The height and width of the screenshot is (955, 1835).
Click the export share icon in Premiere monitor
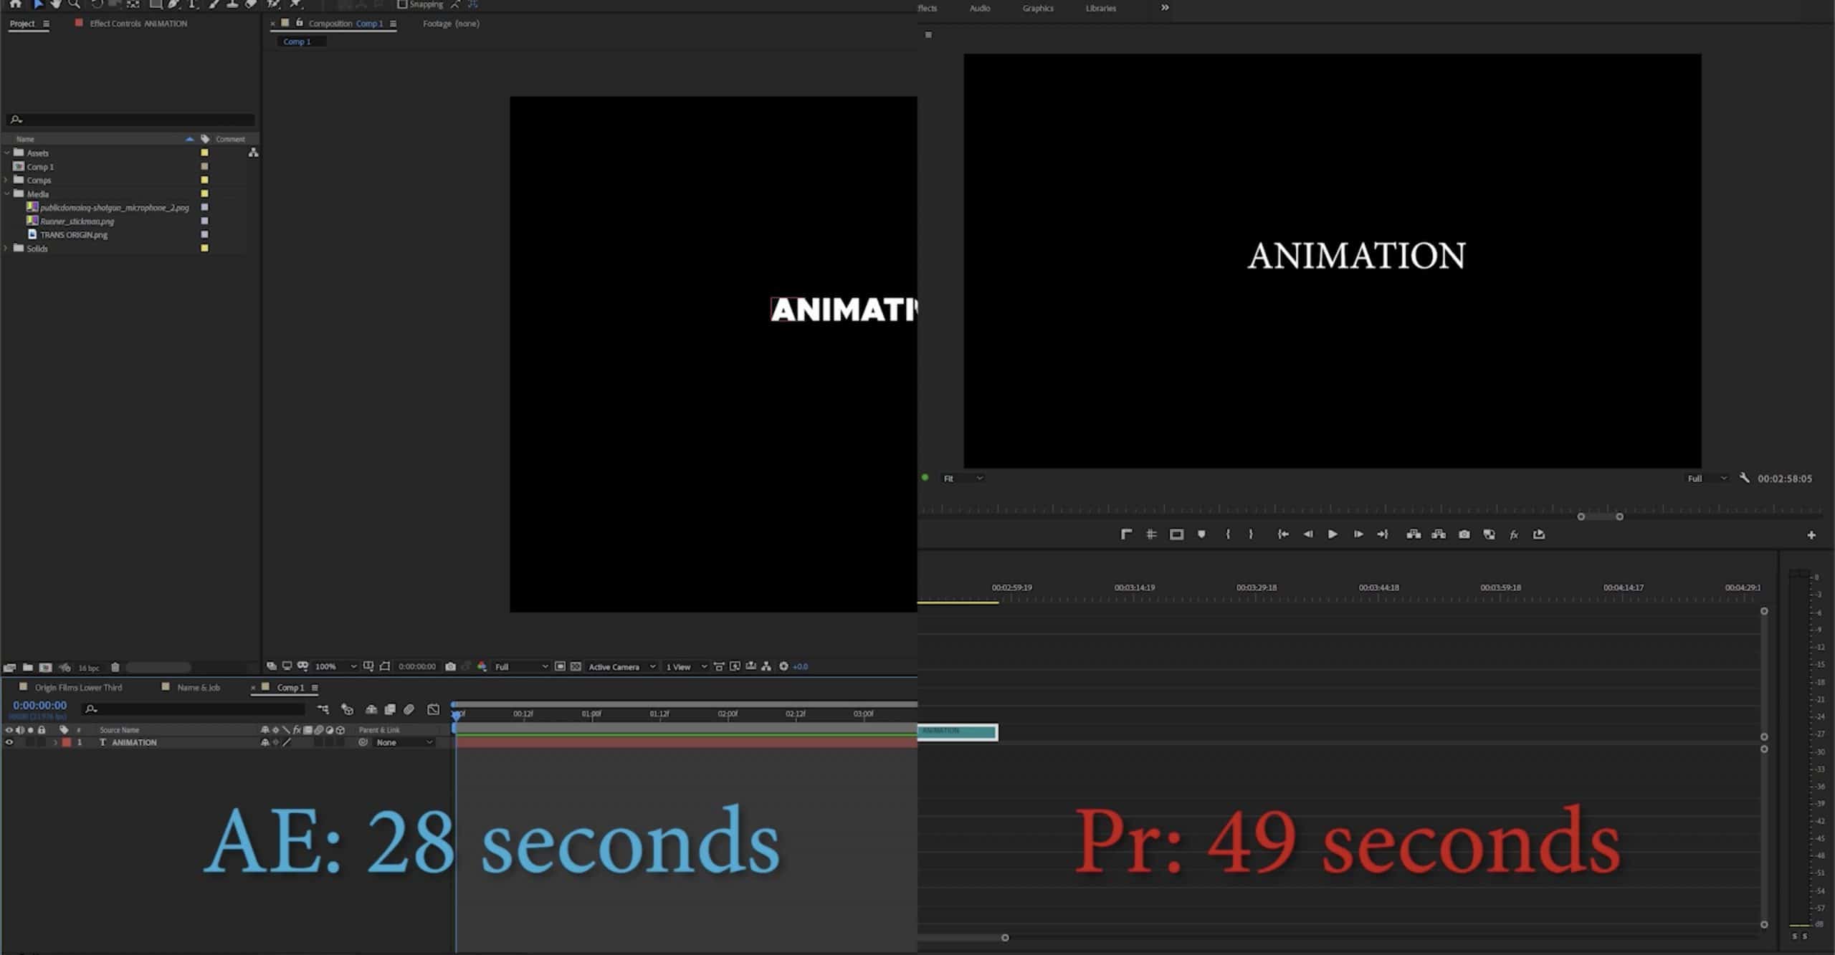(1539, 534)
